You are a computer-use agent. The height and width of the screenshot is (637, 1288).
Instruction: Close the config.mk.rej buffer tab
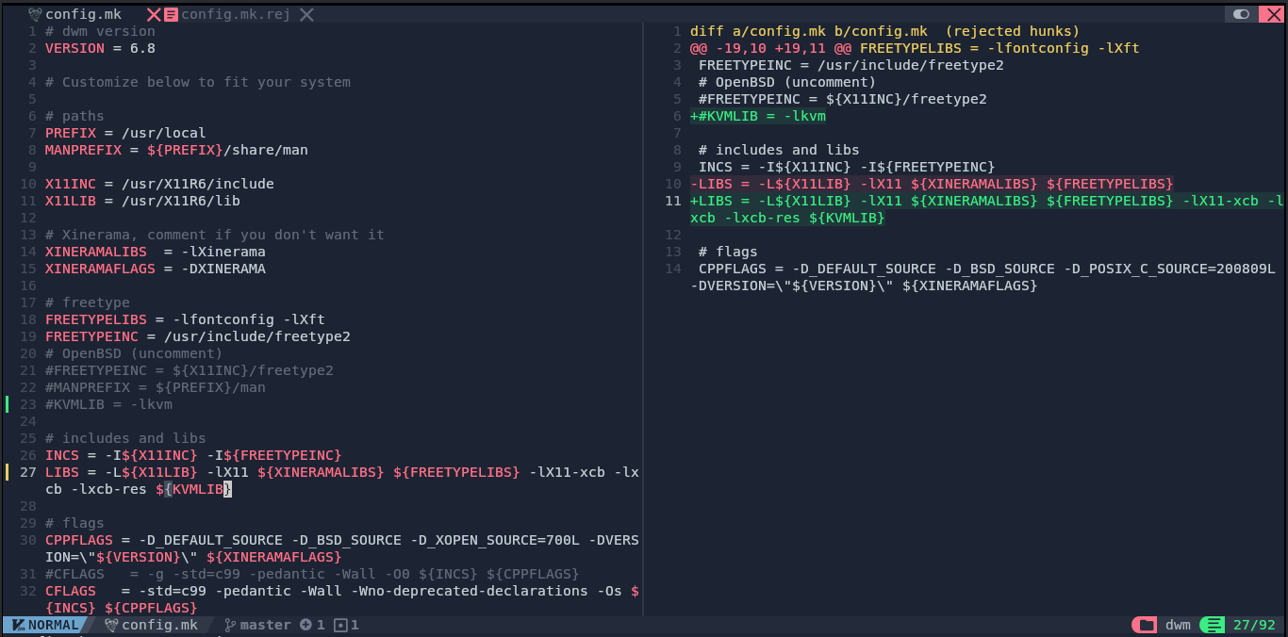[306, 14]
